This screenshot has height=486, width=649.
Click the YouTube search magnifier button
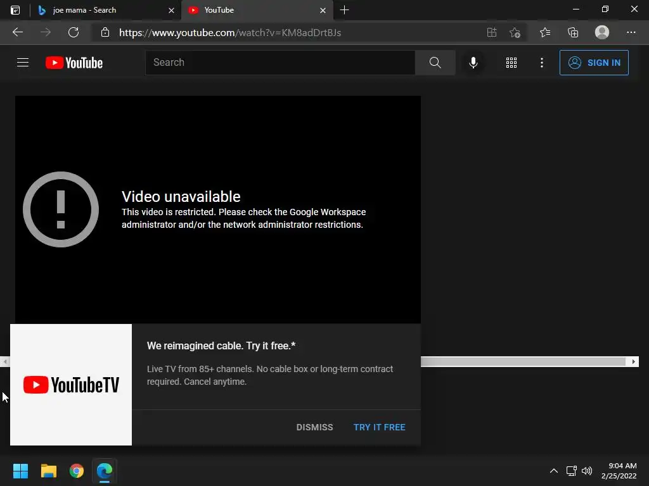click(435, 63)
